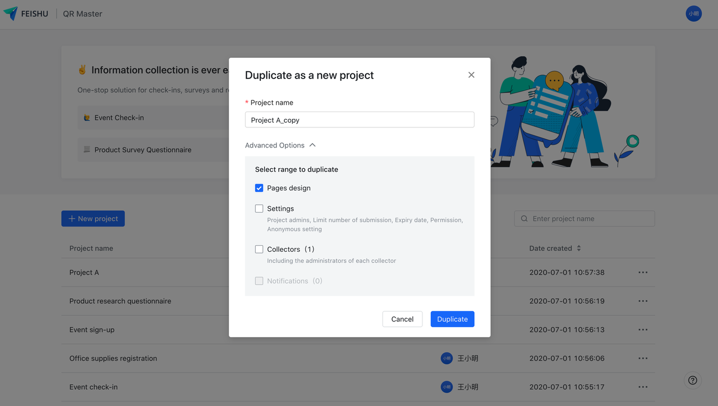Open the help question mark icon
718x406 pixels.
(693, 380)
